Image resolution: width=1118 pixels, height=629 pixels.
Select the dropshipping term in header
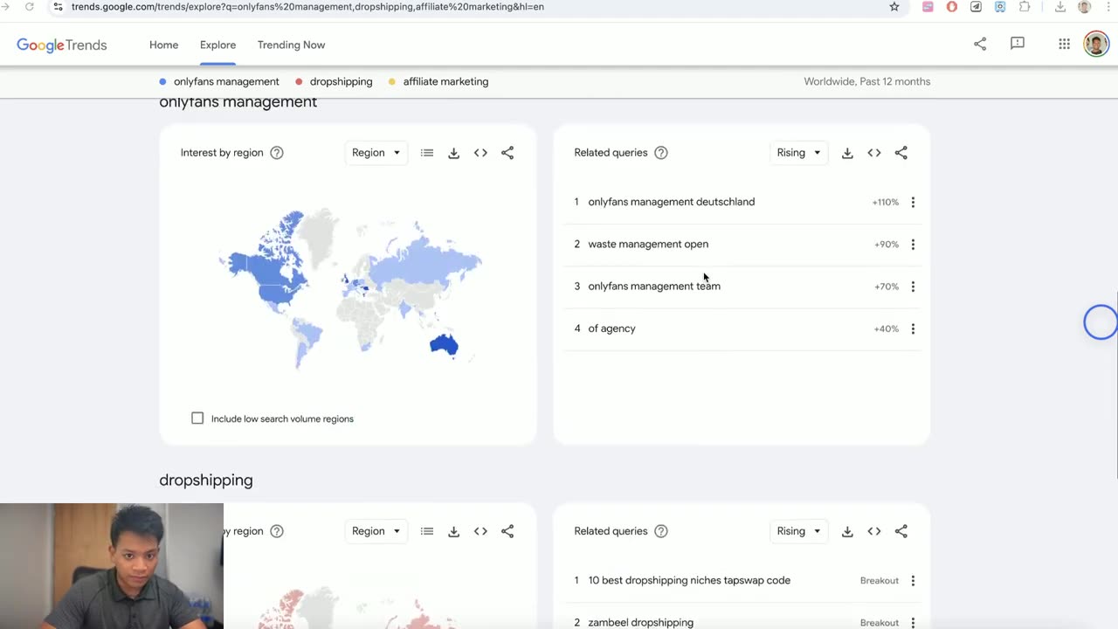(x=341, y=81)
